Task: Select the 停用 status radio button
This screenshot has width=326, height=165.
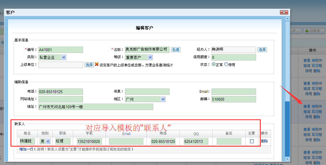Action: 226,65
